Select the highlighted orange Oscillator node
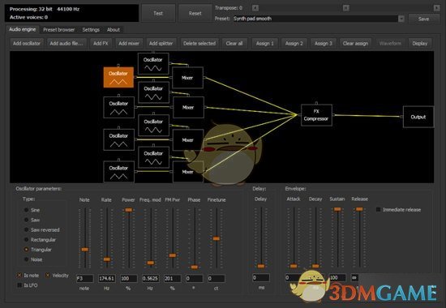Viewport: 446px width, 308px height. (118, 77)
